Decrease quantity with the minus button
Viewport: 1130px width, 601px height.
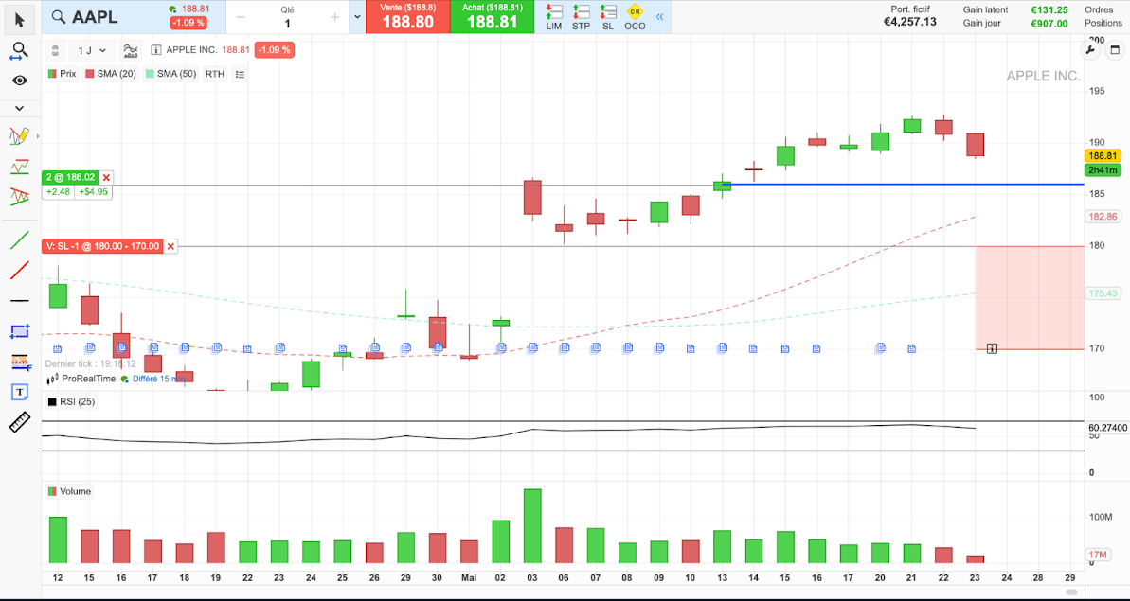(x=241, y=17)
